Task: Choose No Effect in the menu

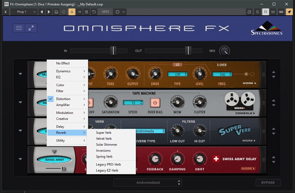Action: click(x=63, y=63)
